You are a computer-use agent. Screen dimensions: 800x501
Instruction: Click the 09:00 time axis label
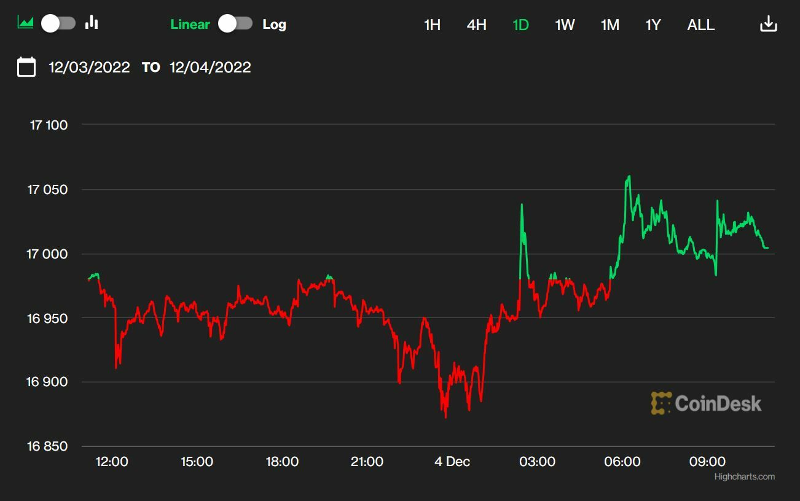click(707, 462)
